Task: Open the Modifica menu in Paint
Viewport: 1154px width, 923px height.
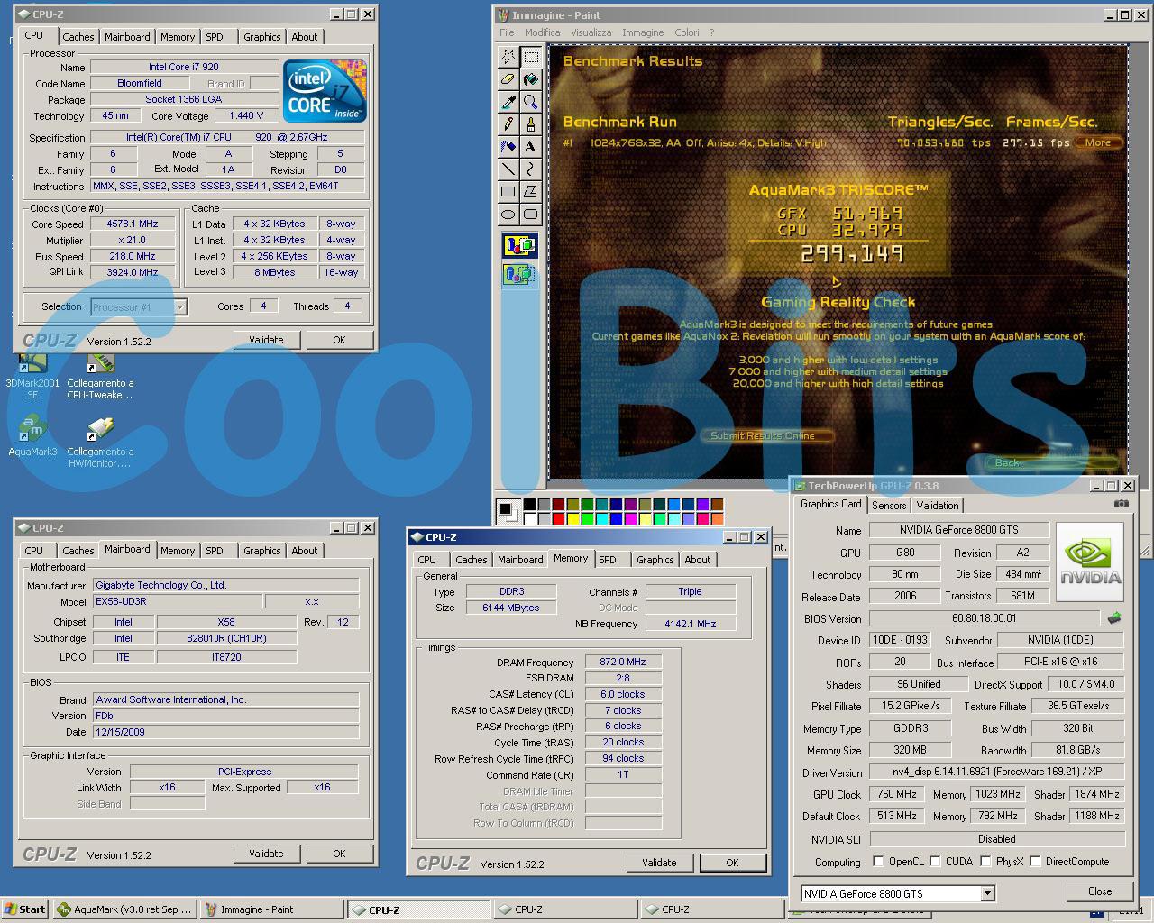Action: pyautogui.click(x=543, y=32)
